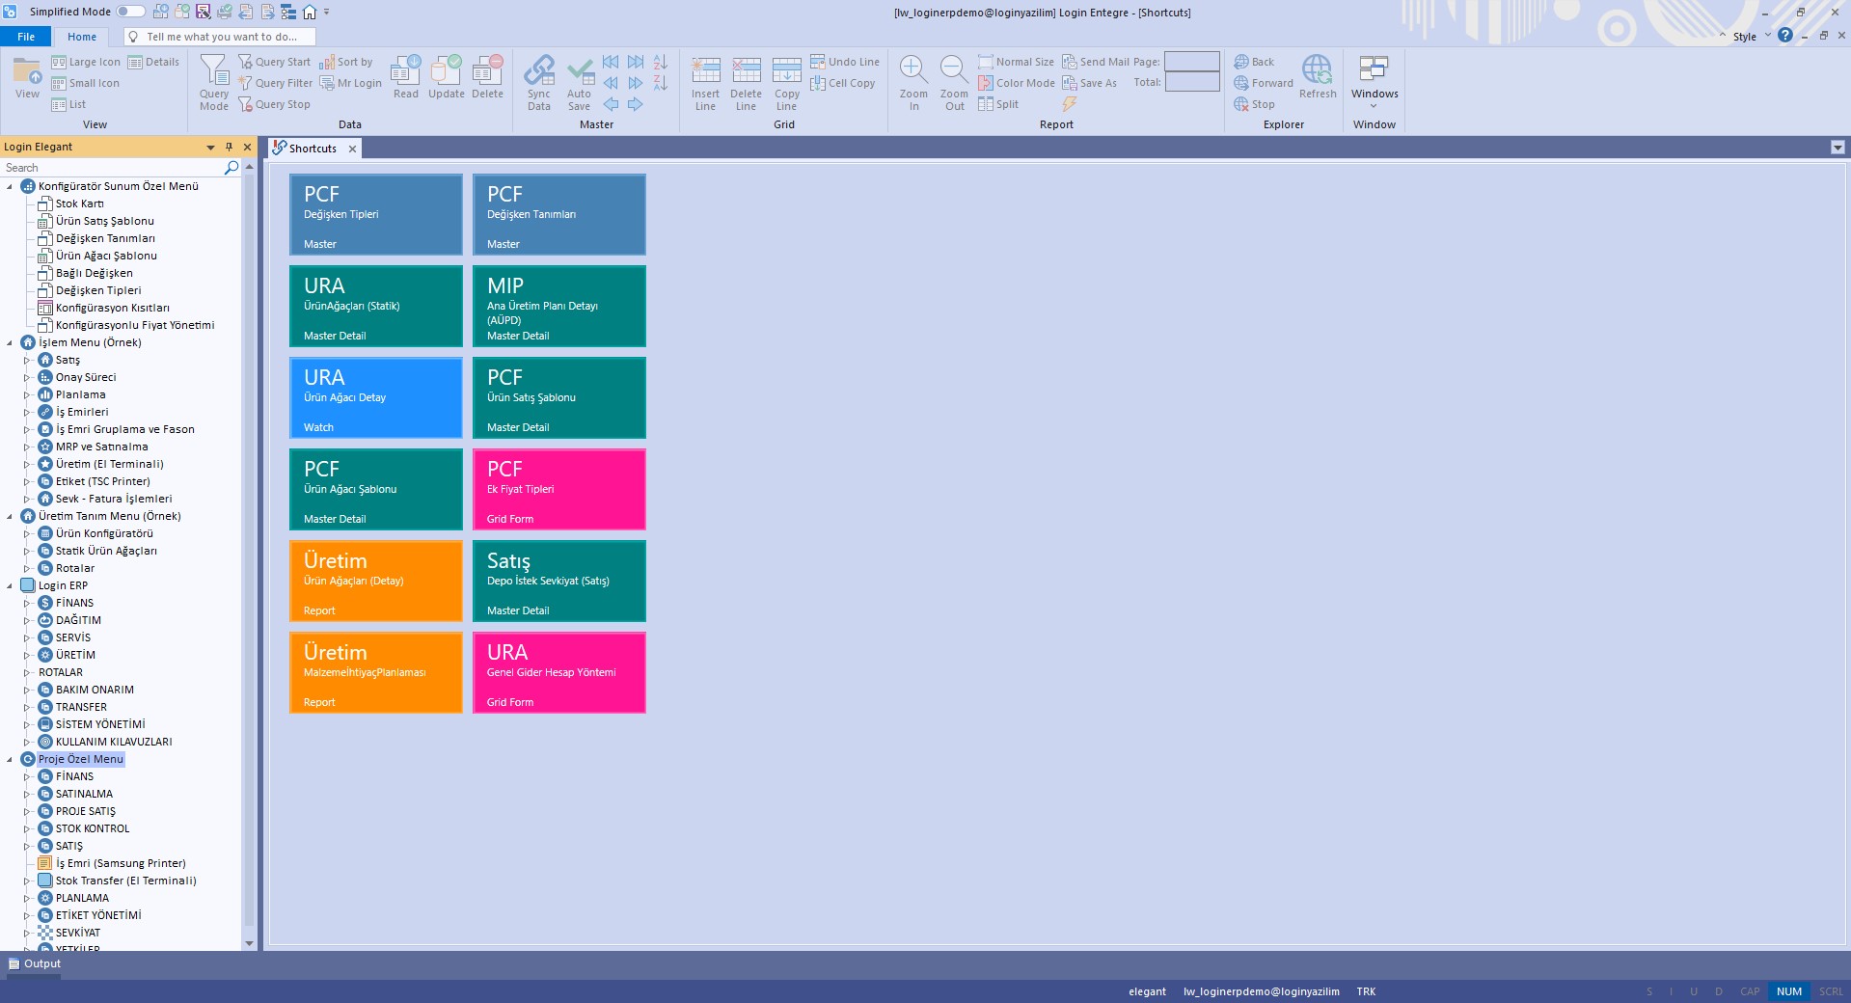Enable Color Mode in the Report group

(x=1018, y=83)
